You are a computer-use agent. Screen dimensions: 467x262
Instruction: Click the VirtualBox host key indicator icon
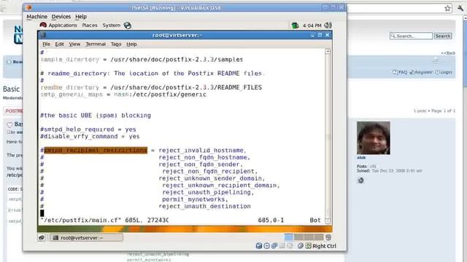[x=308, y=246]
